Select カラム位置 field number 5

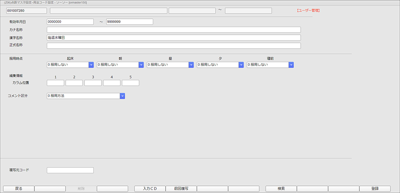(130, 83)
